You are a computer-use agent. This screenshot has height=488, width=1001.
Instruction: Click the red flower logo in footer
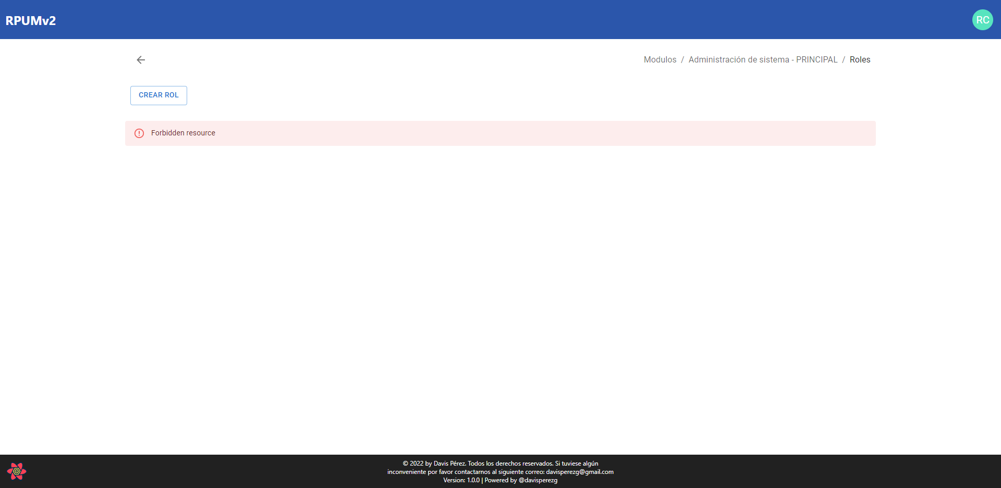click(17, 471)
